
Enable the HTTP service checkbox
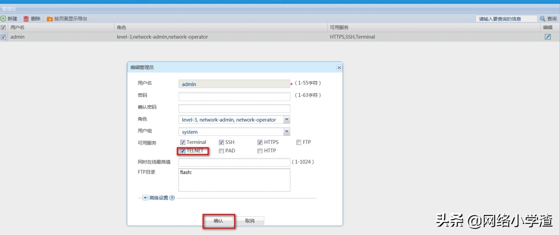260,151
